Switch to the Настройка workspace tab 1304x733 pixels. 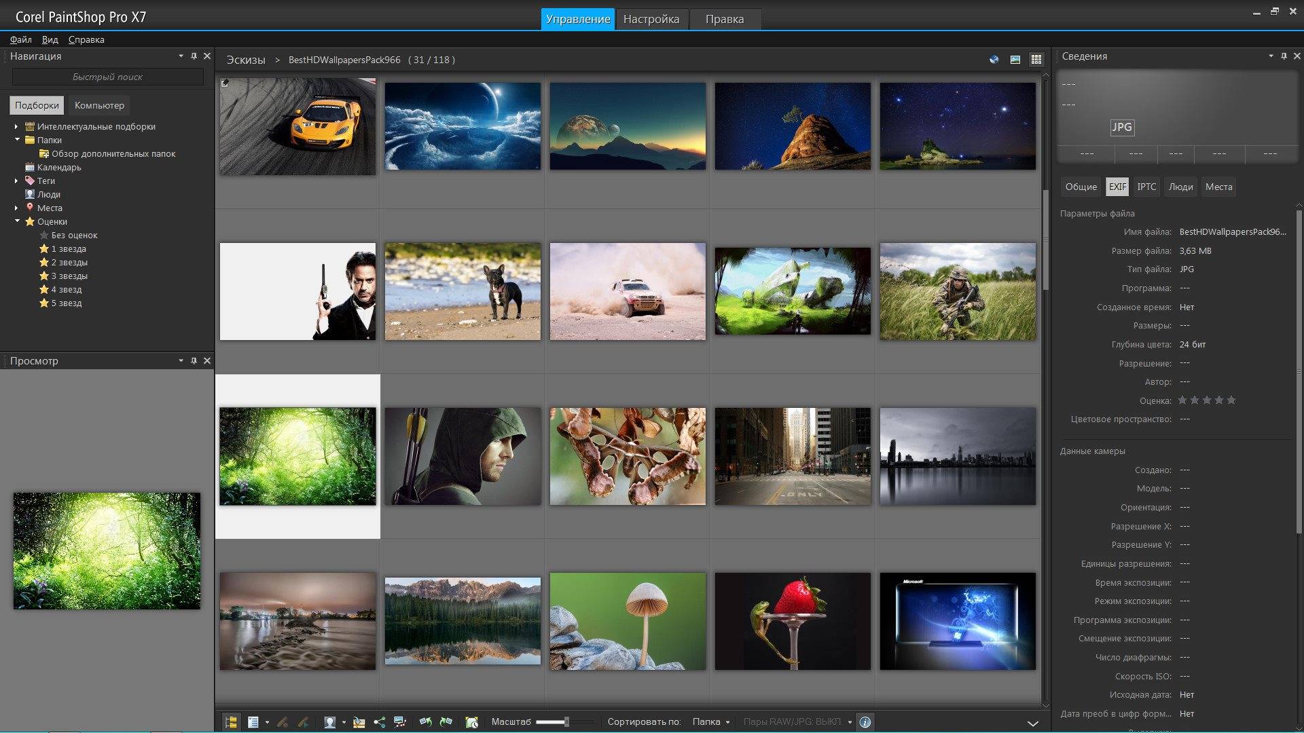[x=651, y=19]
